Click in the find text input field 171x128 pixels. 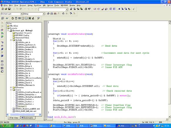52,9
